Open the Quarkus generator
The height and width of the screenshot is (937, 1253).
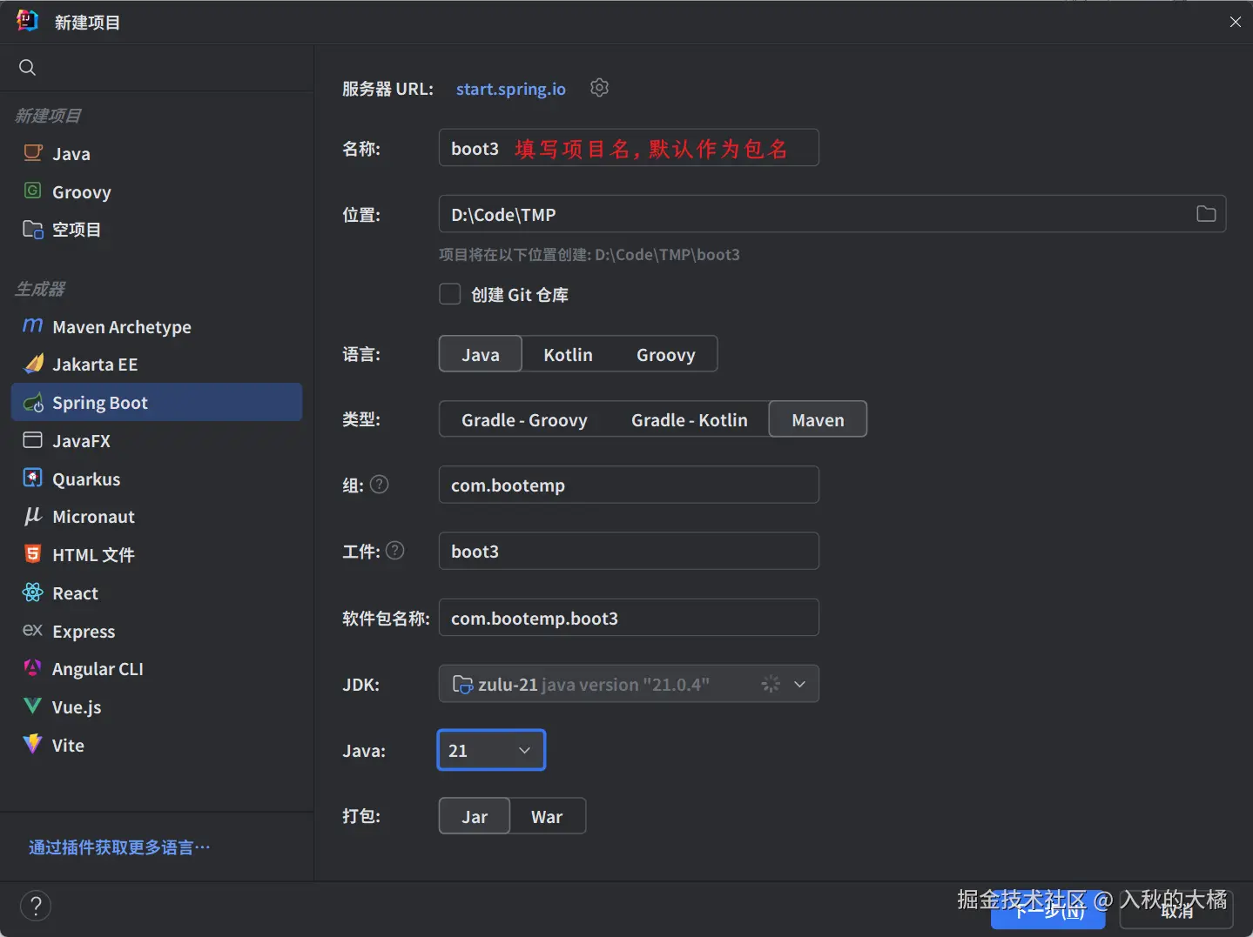pos(85,479)
